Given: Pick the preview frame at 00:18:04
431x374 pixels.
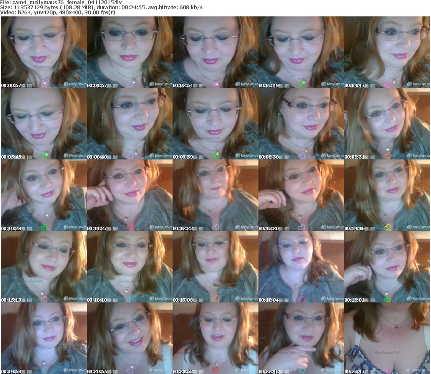Looking at the screenshot, I should tap(301, 267).
